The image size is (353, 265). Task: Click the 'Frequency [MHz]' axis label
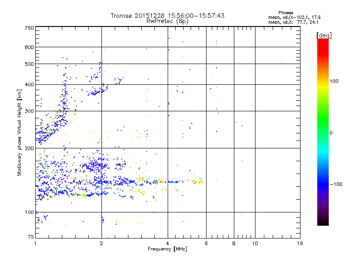pyautogui.click(x=167, y=249)
